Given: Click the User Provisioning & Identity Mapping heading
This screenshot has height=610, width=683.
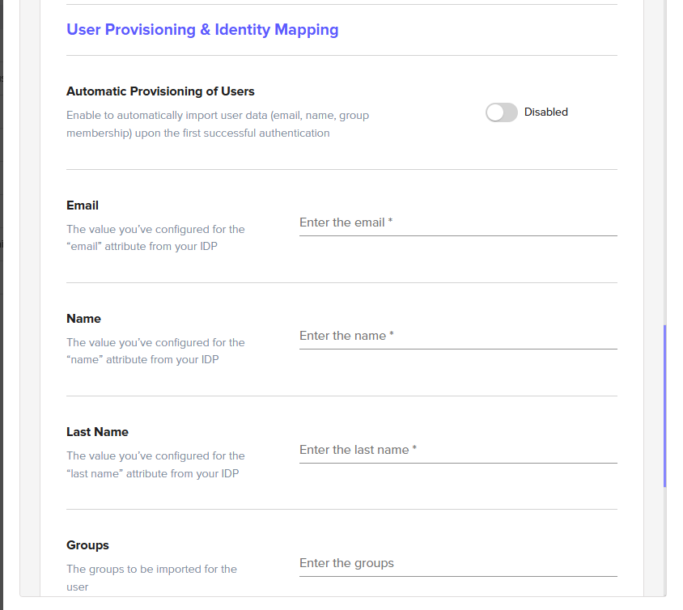Looking at the screenshot, I should (x=202, y=30).
